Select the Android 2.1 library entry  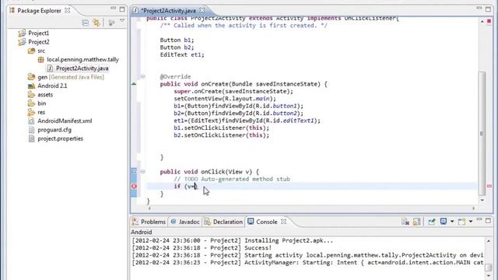pos(52,86)
